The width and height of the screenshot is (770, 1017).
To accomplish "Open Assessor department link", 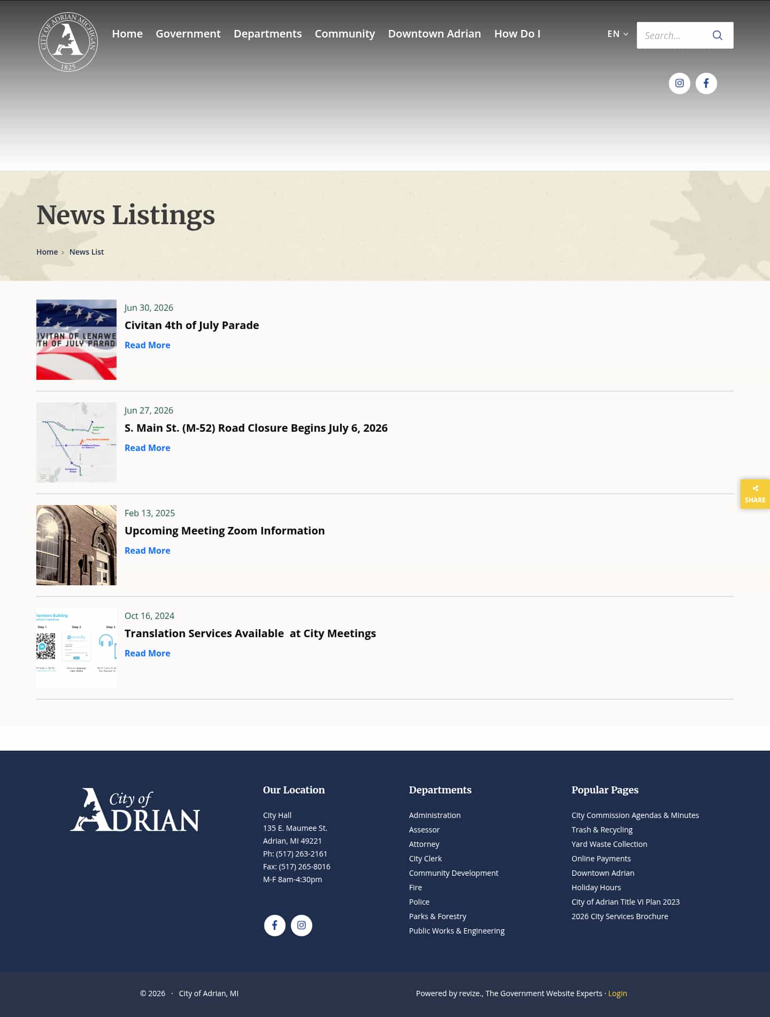I will pyautogui.click(x=424, y=830).
